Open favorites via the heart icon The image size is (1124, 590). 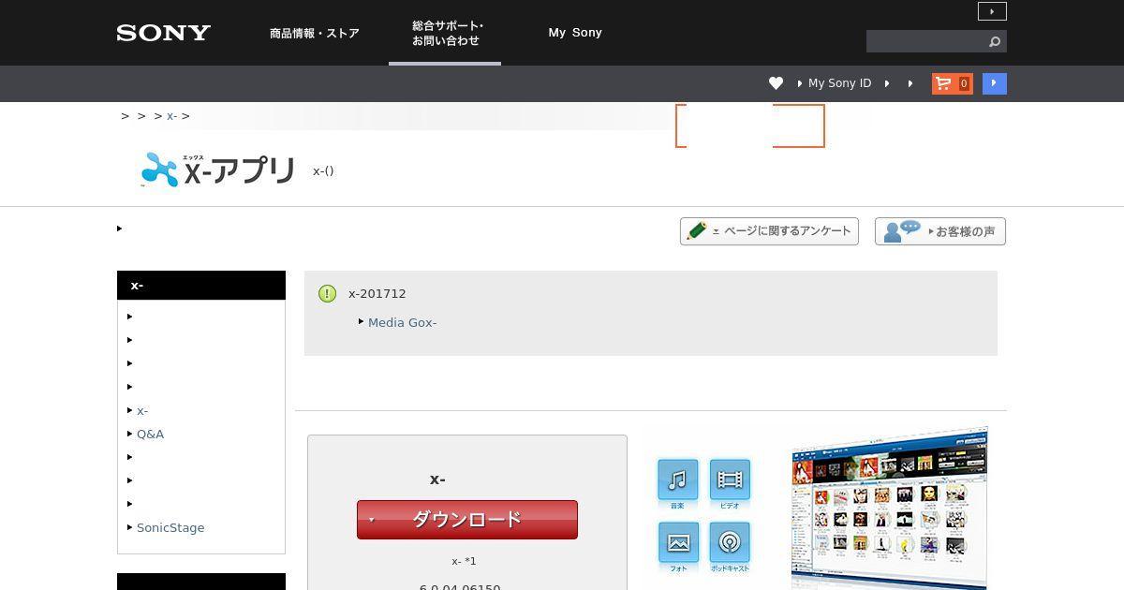tap(776, 83)
